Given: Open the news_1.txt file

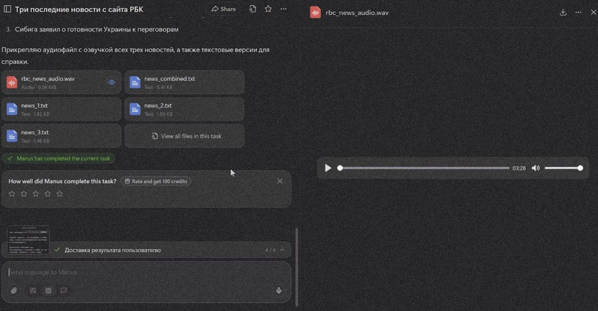Looking at the screenshot, I should [61, 109].
